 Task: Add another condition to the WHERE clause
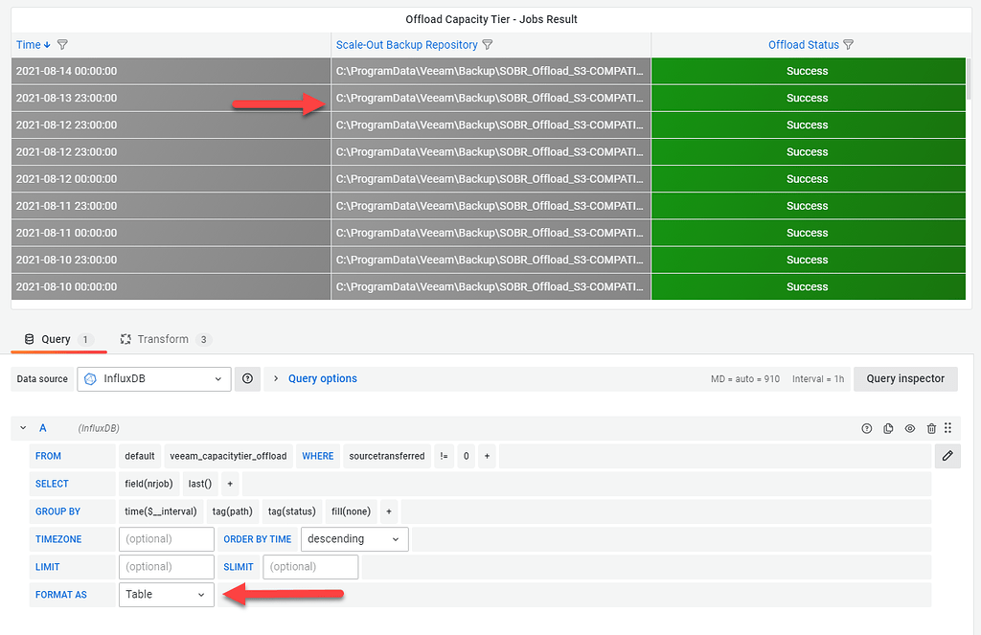pyautogui.click(x=487, y=456)
